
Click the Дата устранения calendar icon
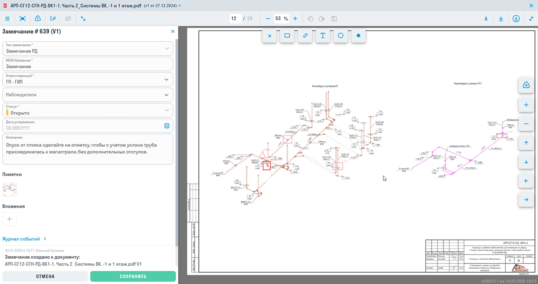click(x=167, y=126)
